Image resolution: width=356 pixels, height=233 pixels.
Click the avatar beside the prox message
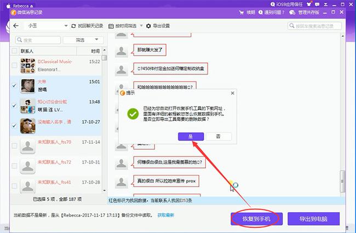point(121,182)
